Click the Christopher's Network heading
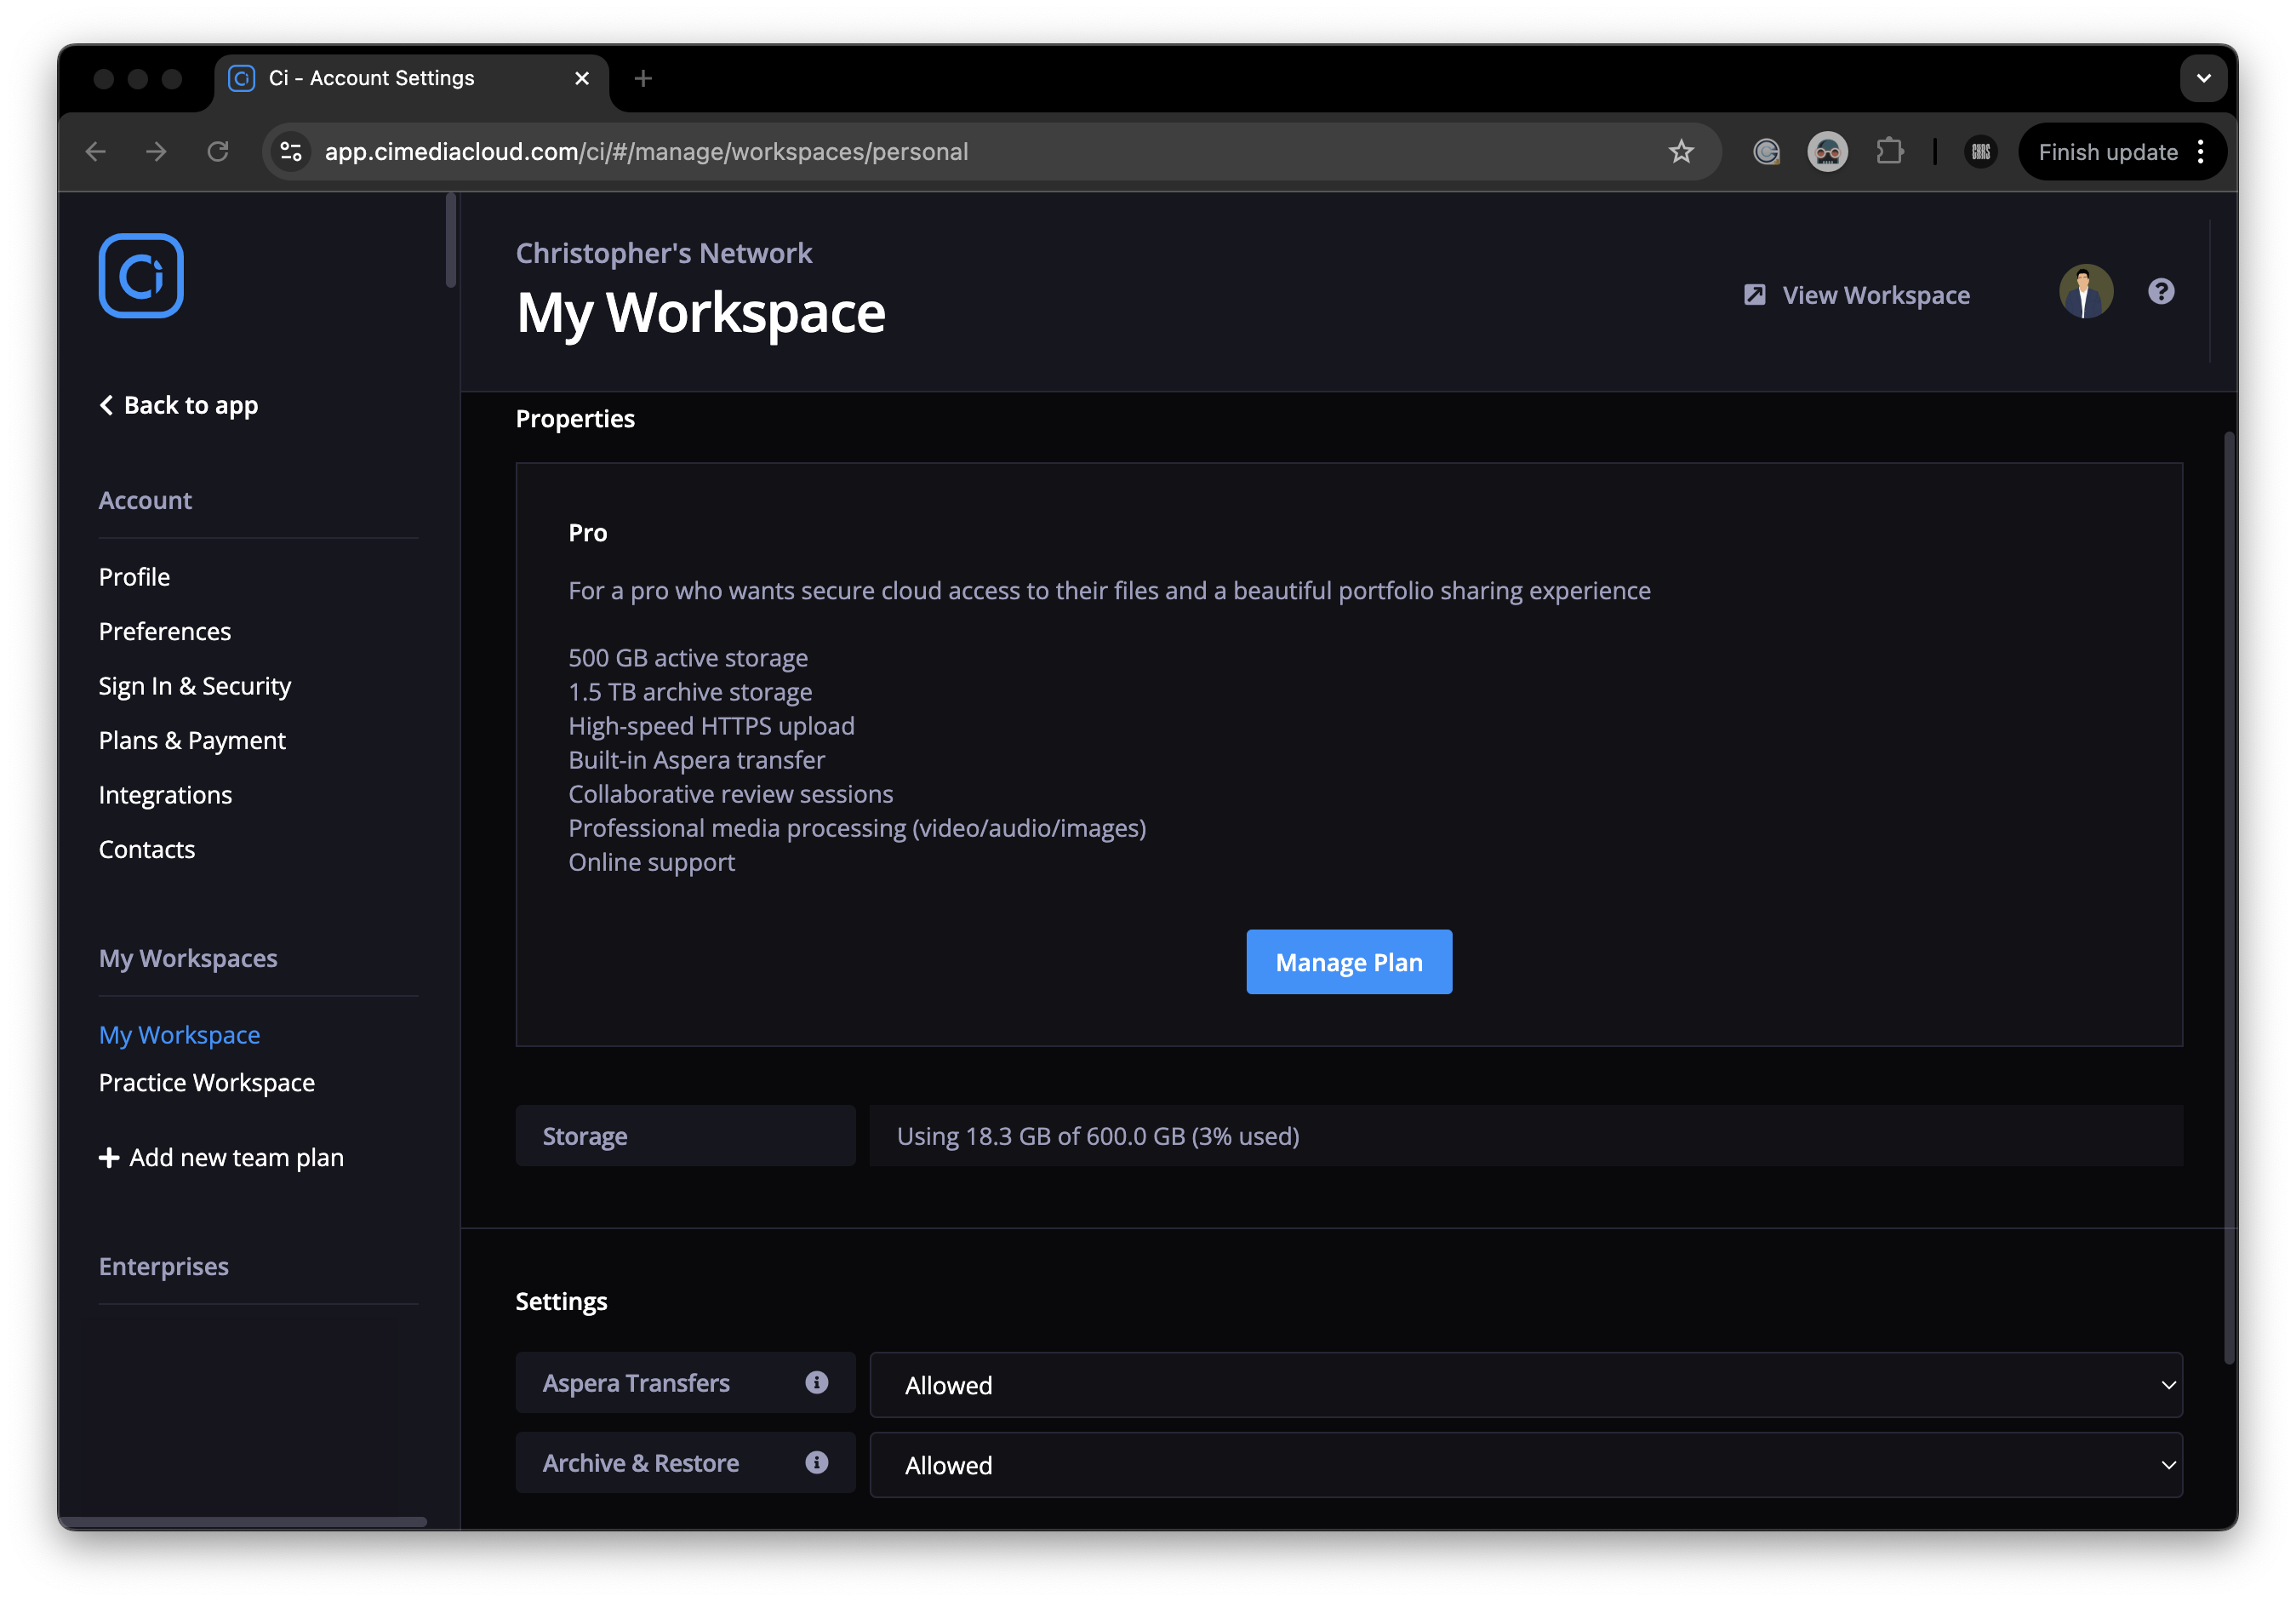This screenshot has height=1602, width=2296. pos(664,253)
